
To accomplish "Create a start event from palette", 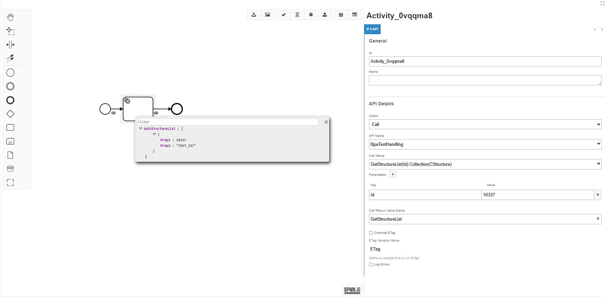I will (x=10, y=72).
